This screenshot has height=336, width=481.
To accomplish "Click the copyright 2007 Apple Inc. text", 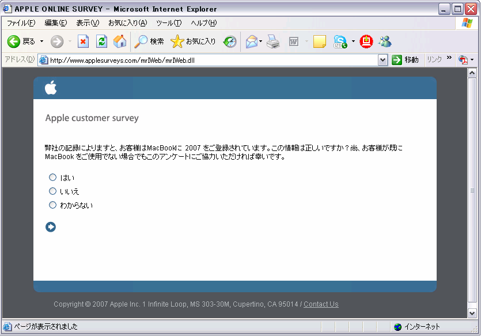I will click(176, 304).
